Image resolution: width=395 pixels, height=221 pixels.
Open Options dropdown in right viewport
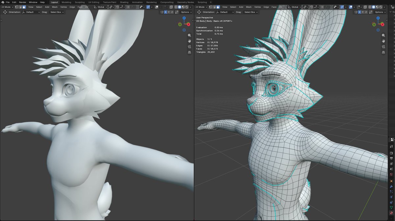381,12
